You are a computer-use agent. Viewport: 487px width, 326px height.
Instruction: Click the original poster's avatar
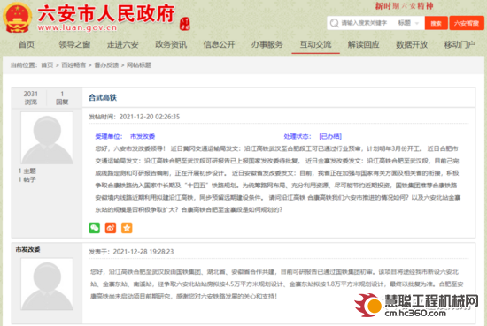pos(47,138)
